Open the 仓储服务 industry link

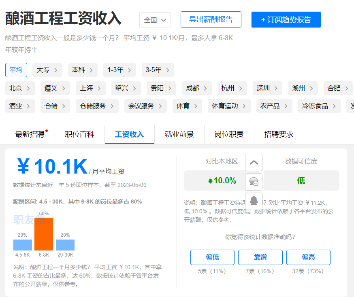[x=97, y=106]
